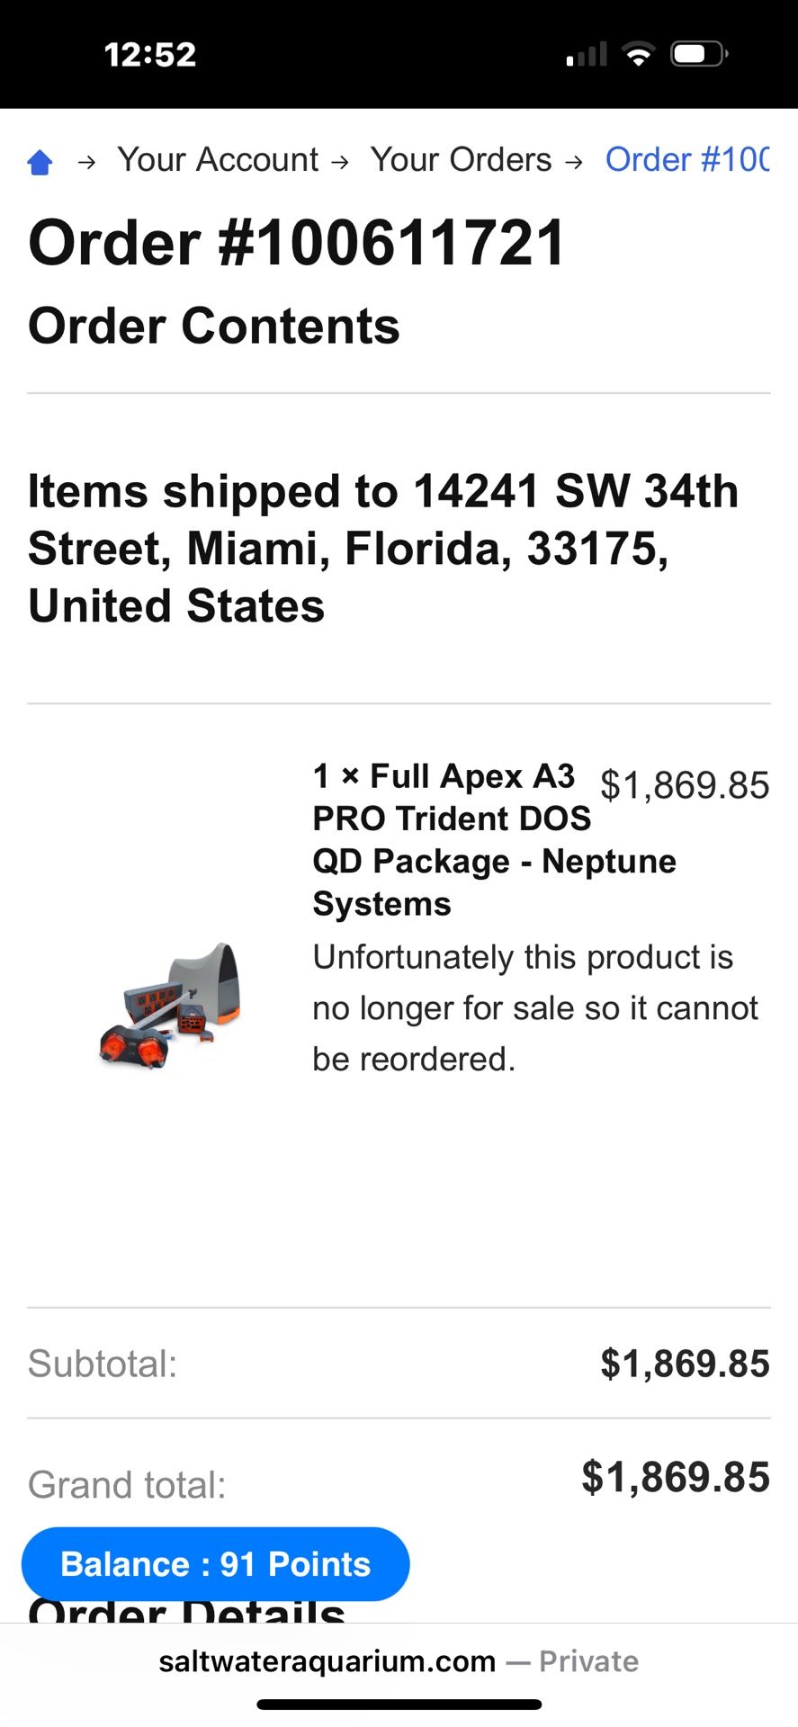Go to Your Account breadcrumb link
Image resolution: width=798 pixels, height=1727 pixels.
218,160
